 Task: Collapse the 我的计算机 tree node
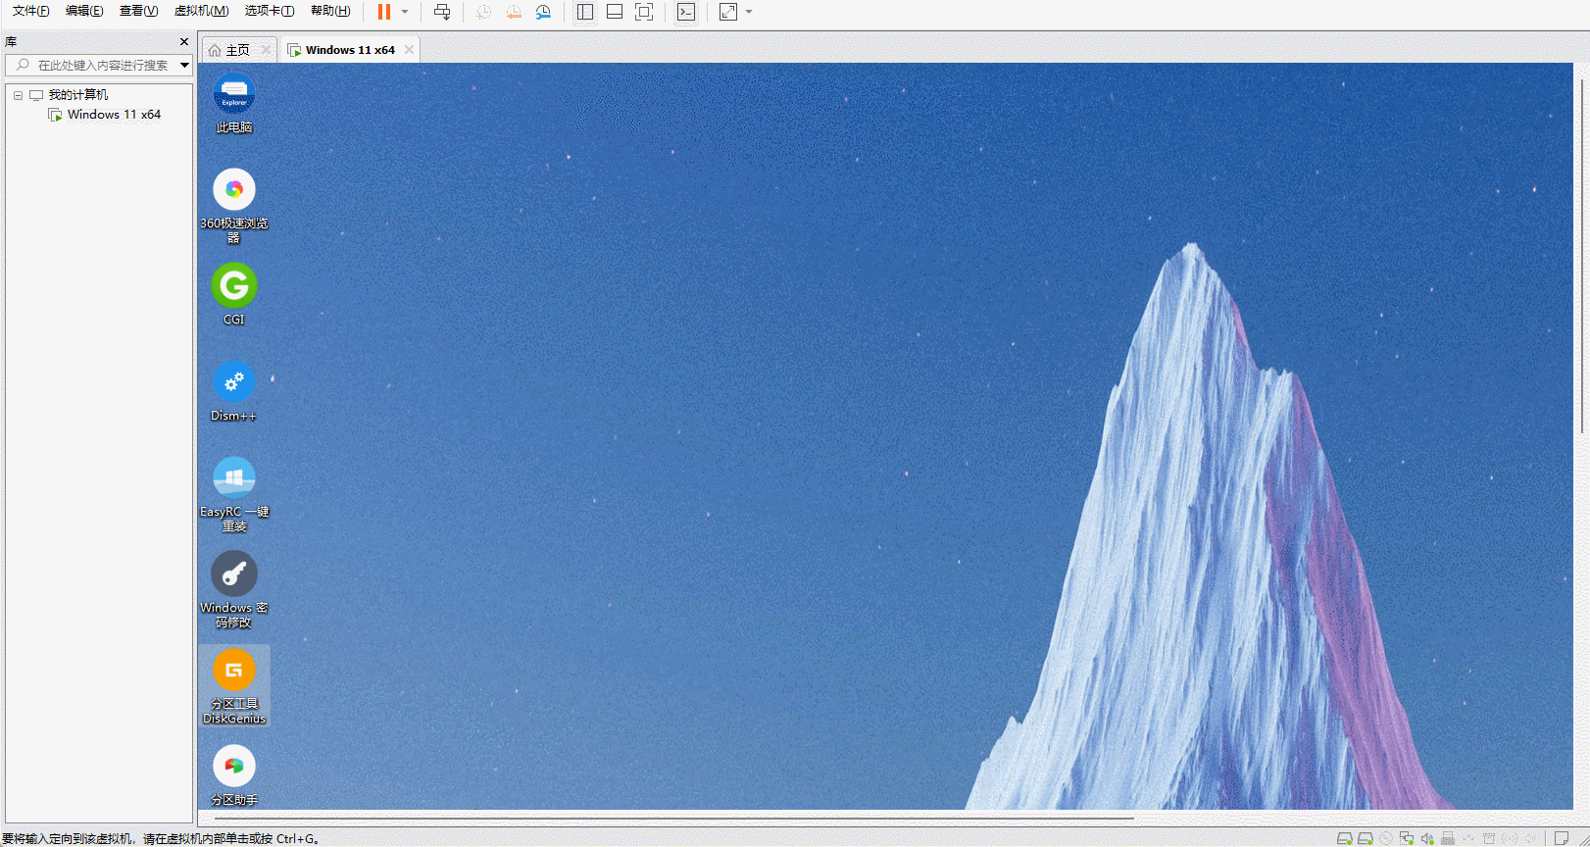click(x=18, y=95)
